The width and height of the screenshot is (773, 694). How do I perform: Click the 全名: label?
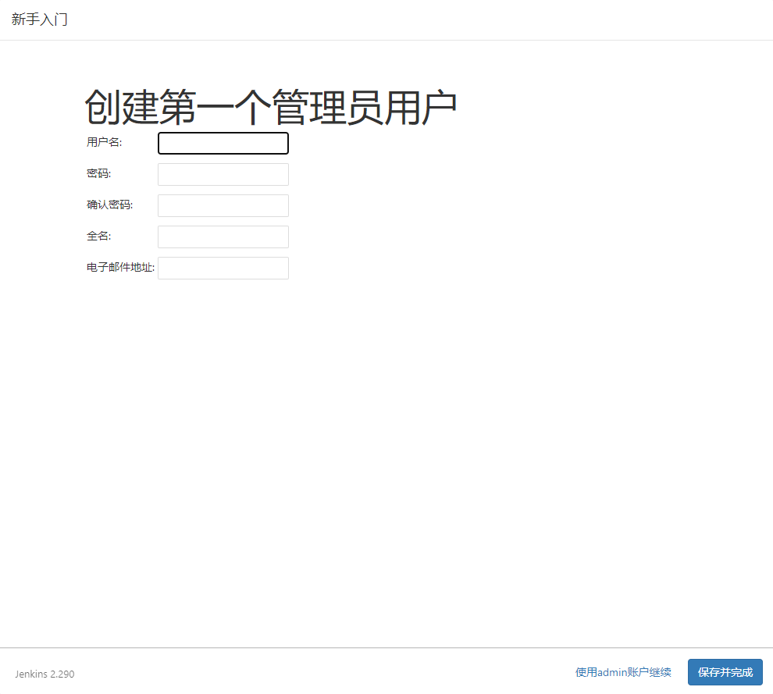[98, 236]
